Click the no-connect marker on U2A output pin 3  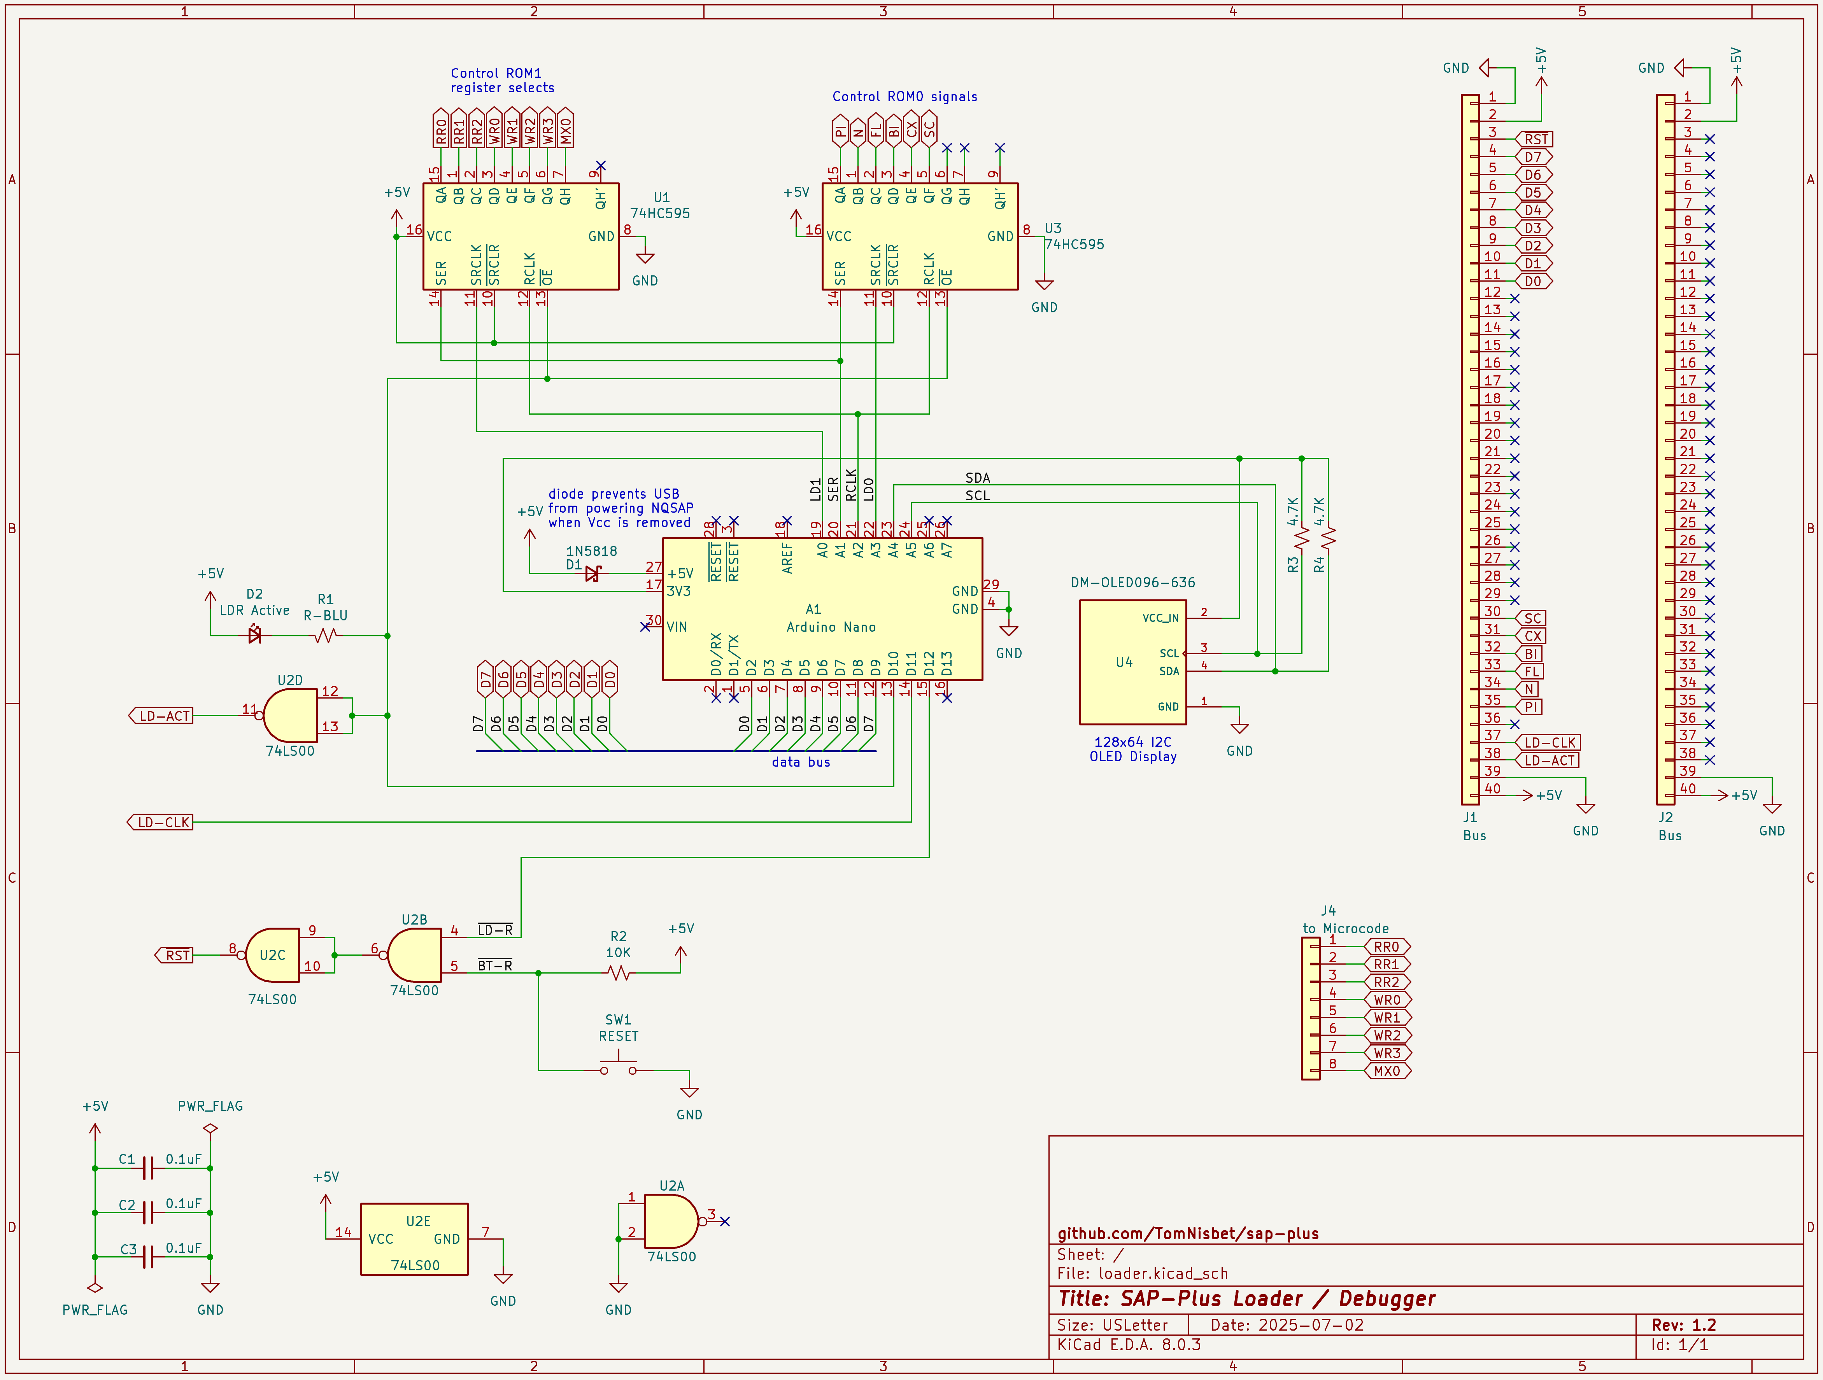click(724, 1221)
